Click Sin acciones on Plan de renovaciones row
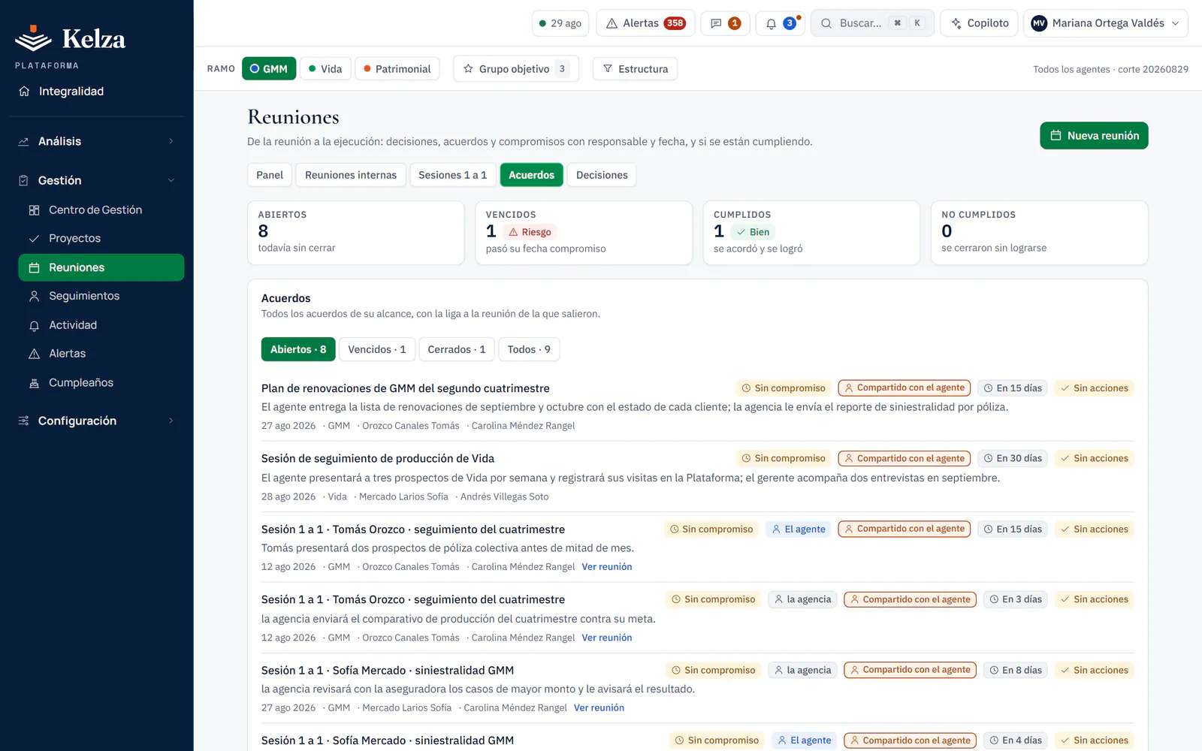1202x751 pixels. point(1094,388)
